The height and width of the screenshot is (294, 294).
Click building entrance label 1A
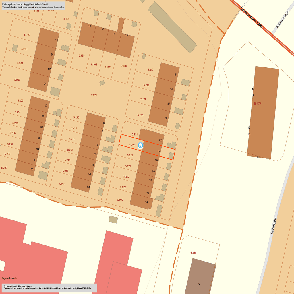(253, 89)
